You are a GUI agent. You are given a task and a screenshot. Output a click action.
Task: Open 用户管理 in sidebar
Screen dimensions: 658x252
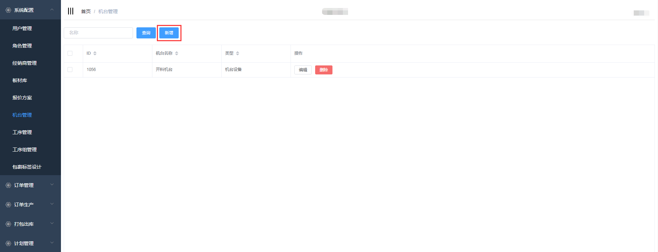pos(22,28)
